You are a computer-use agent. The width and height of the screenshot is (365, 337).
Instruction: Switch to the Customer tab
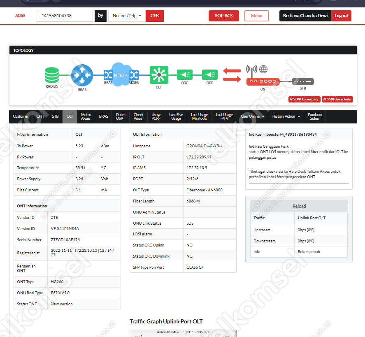pos(21,116)
